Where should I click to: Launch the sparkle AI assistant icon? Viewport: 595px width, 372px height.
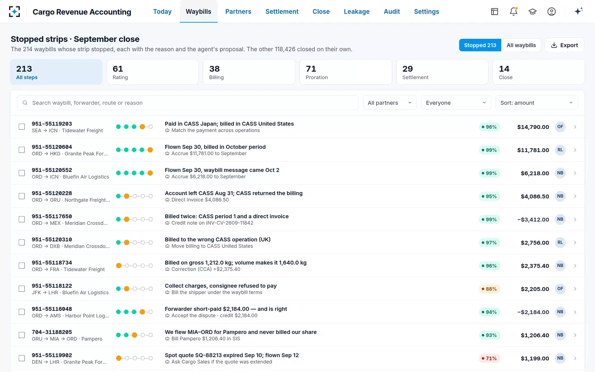578,11
